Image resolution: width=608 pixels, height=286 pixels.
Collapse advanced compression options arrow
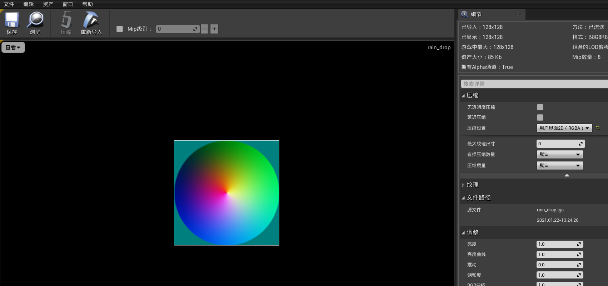[x=567, y=176]
